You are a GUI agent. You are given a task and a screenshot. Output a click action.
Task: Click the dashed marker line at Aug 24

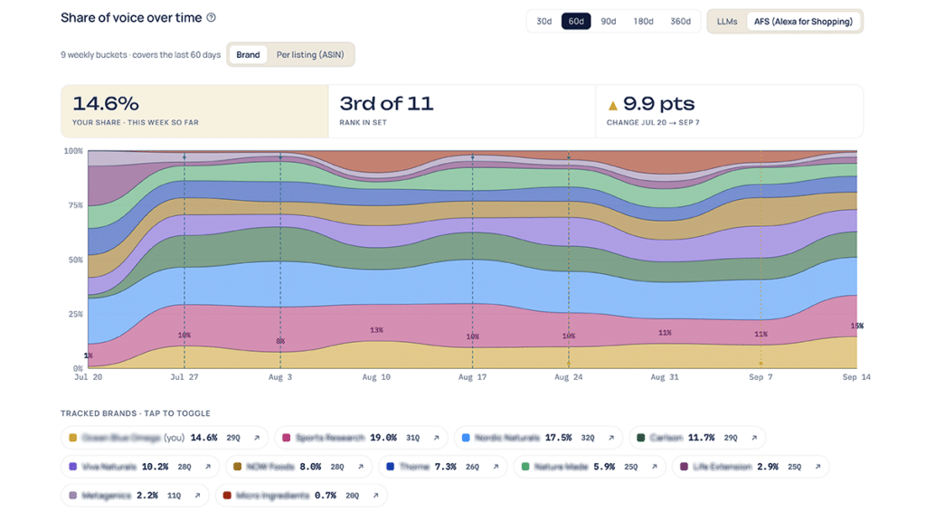[569, 260]
